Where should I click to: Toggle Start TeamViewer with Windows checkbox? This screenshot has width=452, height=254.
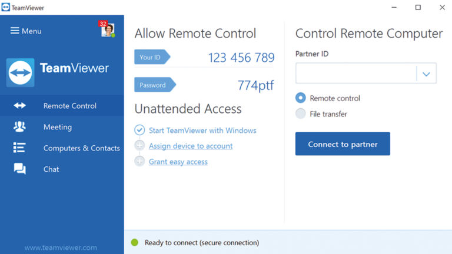coord(139,131)
